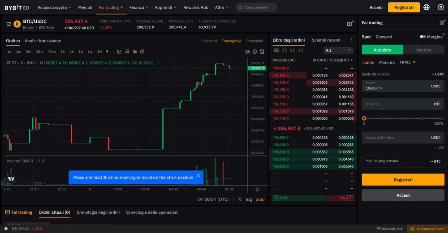
Task: Change language via the globe icon
Action: (x=426, y=8)
